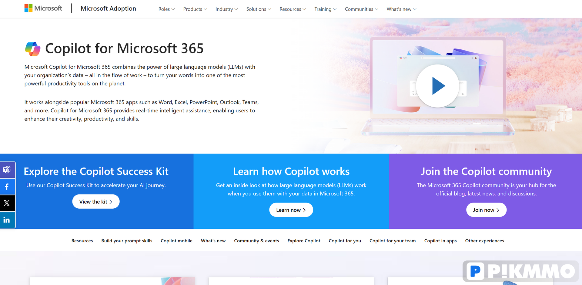Go to Explore Copilot section
The image size is (582, 285).
[x=304, y=241]
